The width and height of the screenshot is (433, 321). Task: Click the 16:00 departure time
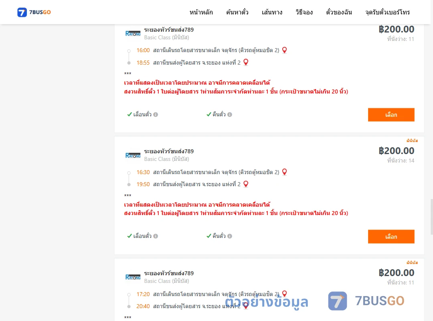coord(143,50)
